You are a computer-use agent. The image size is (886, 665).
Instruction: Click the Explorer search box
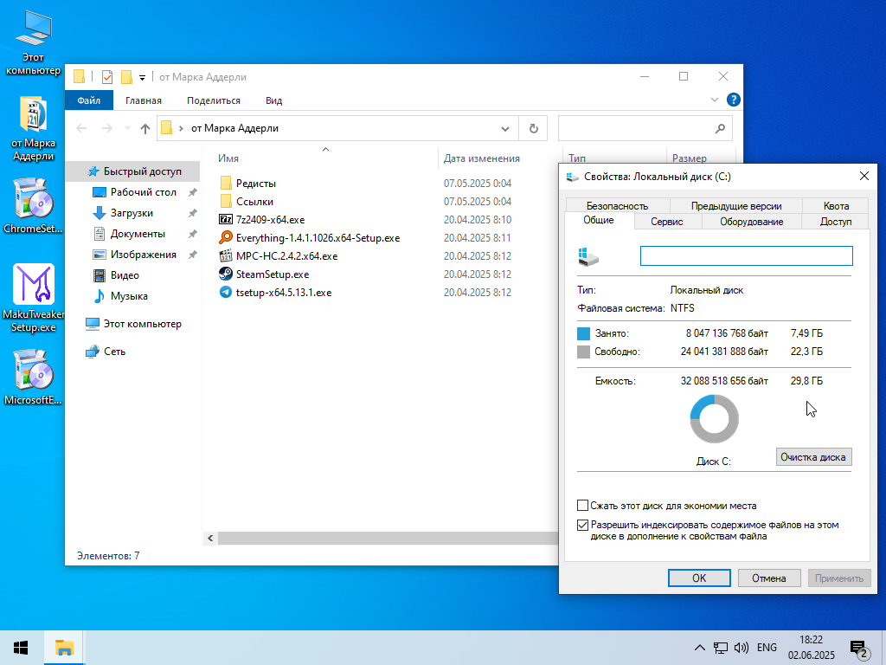645,128
